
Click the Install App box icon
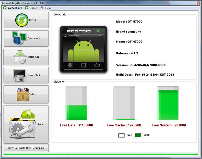pos(20,57)
